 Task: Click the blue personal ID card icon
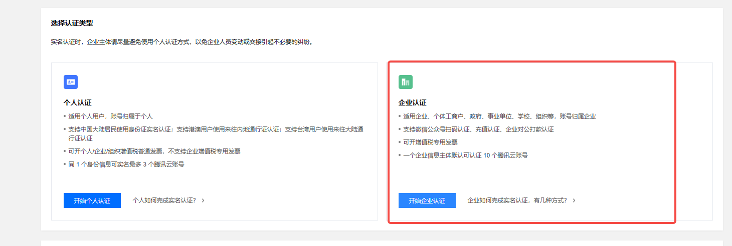point(71,82)
